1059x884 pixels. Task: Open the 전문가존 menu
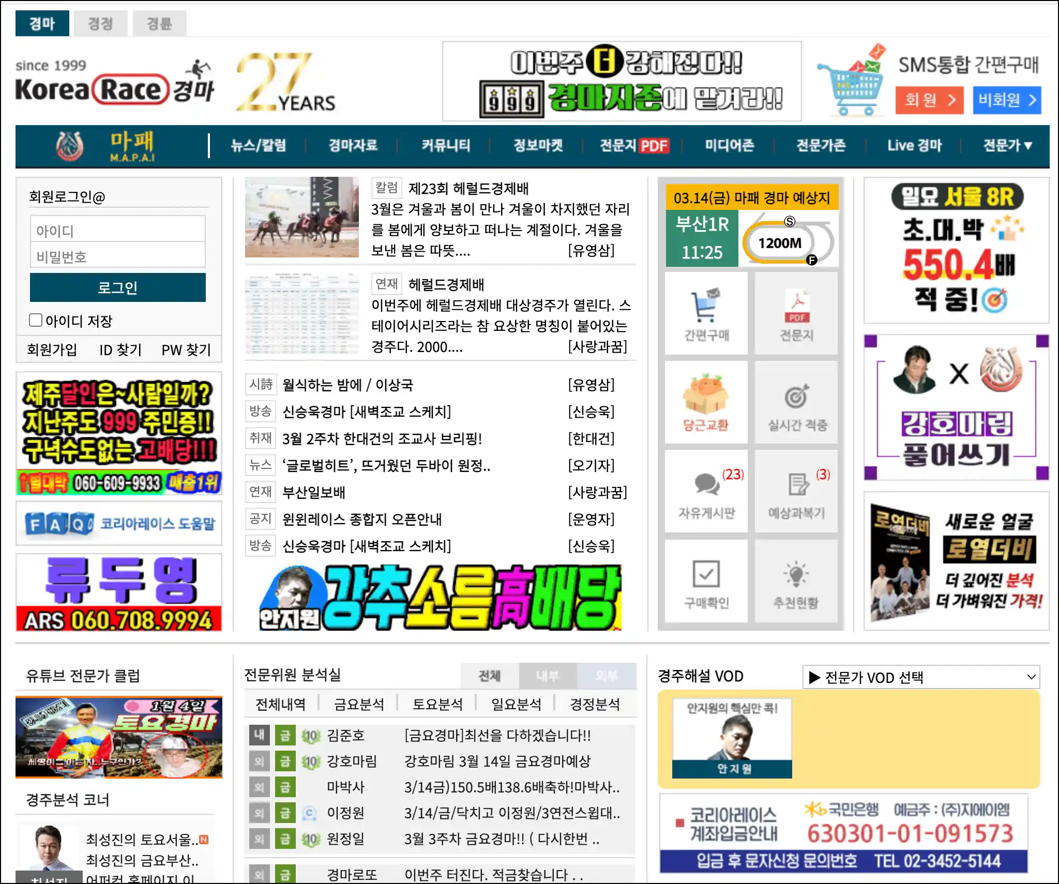coord(821,146)
